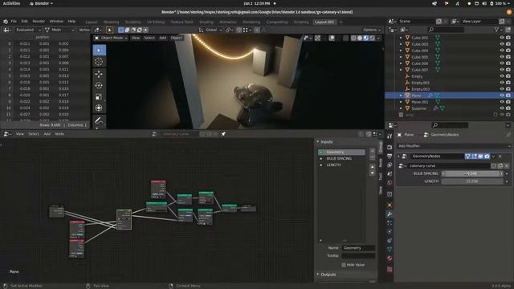Open the Render properties tab icon
Viewport: 514px width, 289px height.
point(390,147)
